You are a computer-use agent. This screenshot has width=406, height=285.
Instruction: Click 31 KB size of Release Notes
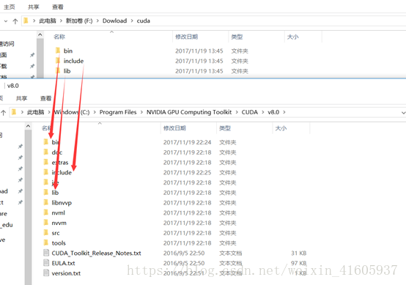click(299, 253)
